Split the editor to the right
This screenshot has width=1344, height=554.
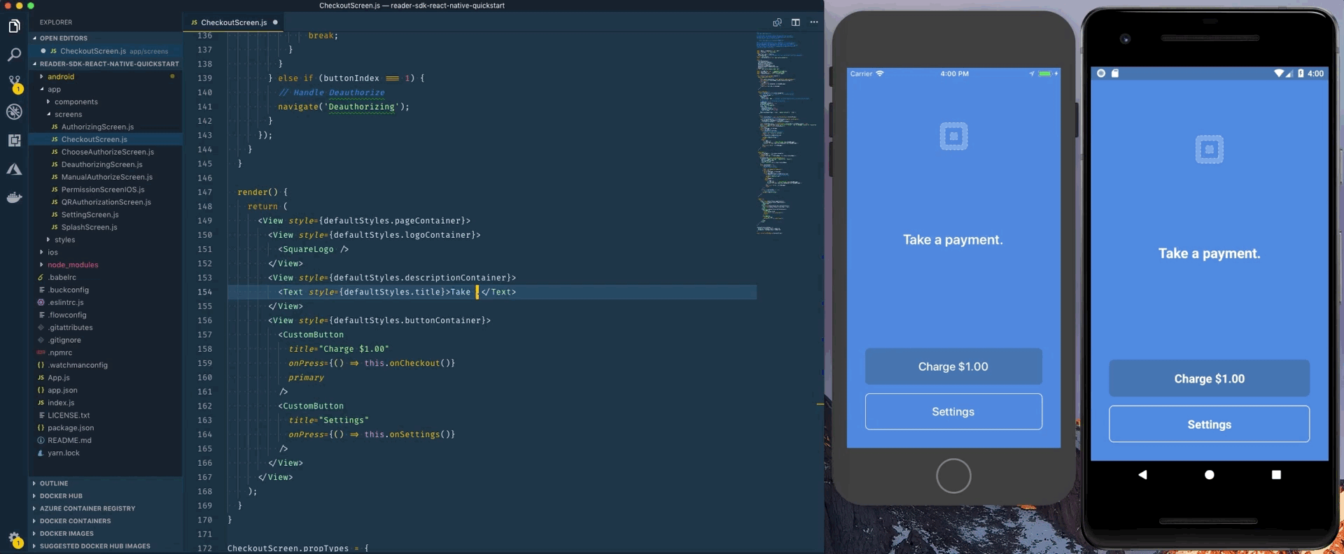[795, 22]
